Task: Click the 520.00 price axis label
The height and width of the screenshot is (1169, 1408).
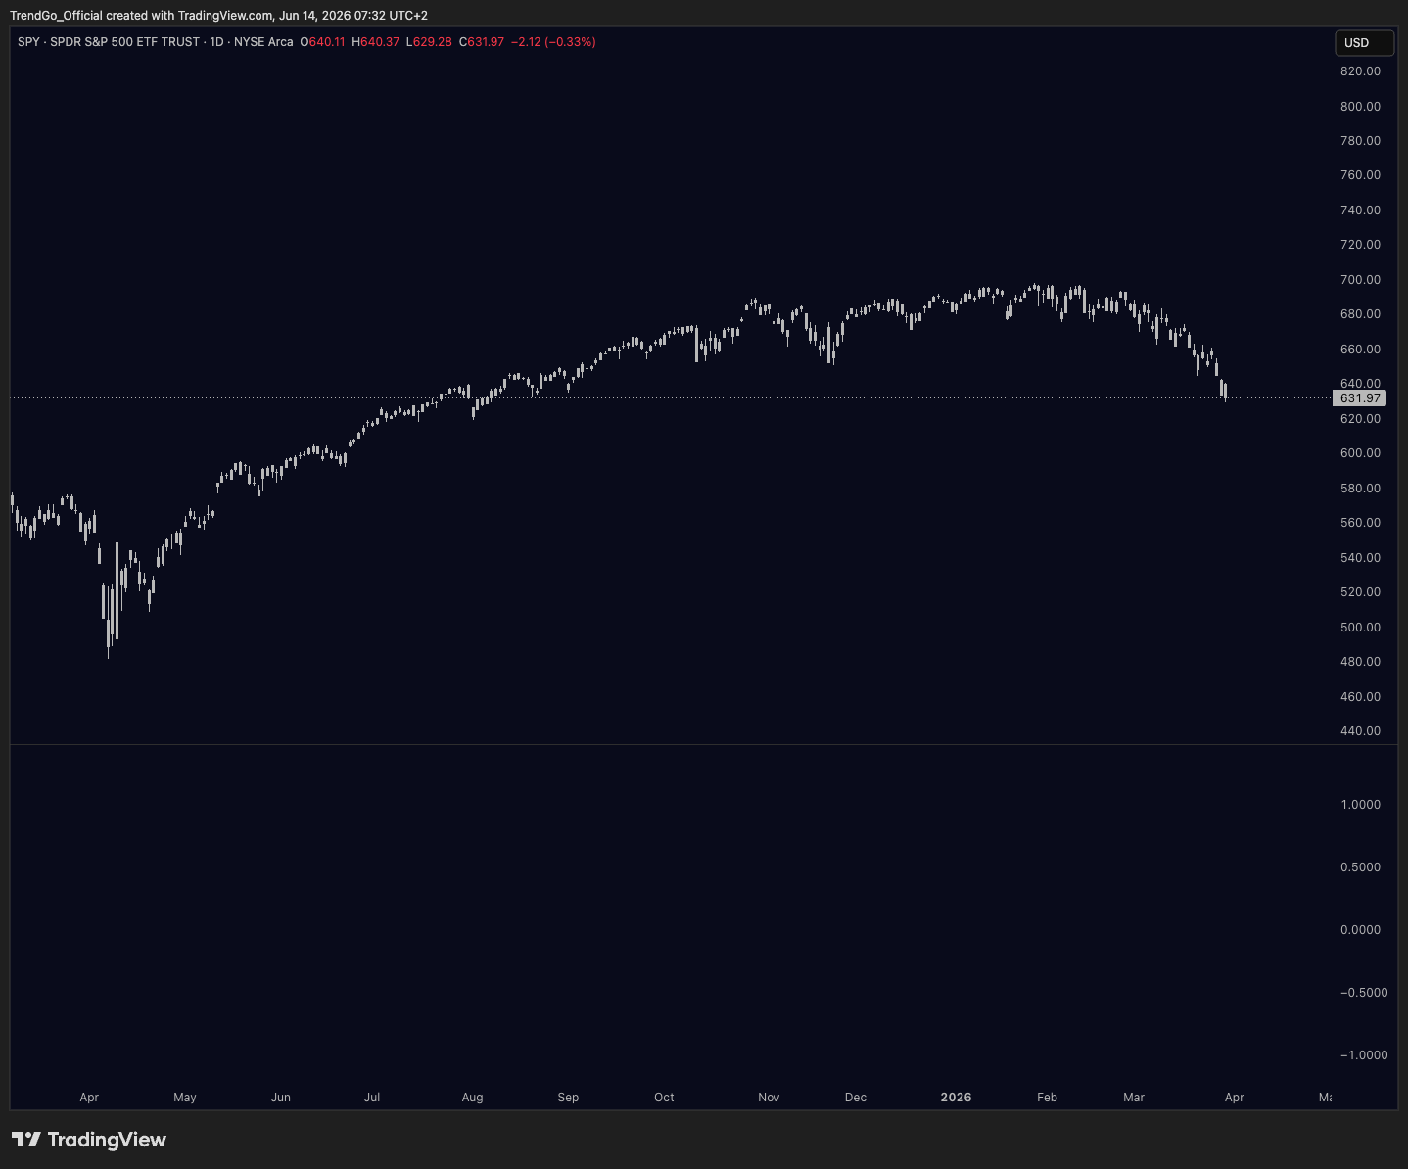Action: tap(1360, 592)
